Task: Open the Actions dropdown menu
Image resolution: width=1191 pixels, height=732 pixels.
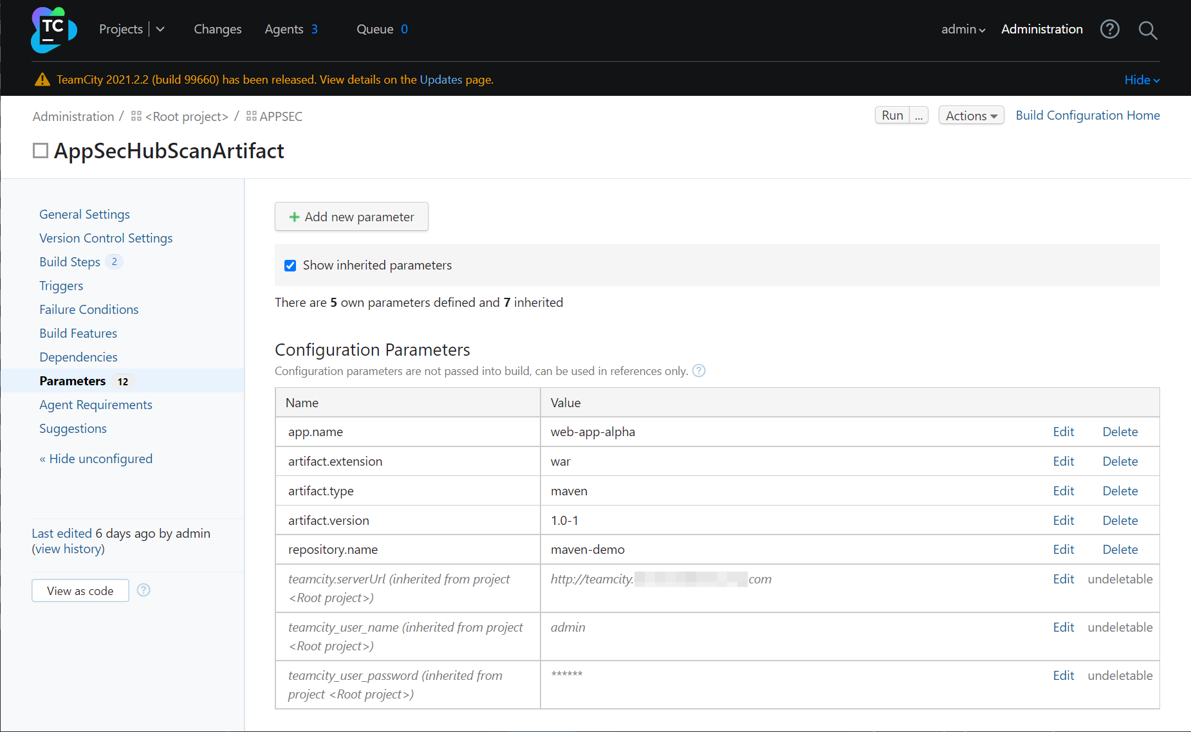Action: click(x=971, y=115)
